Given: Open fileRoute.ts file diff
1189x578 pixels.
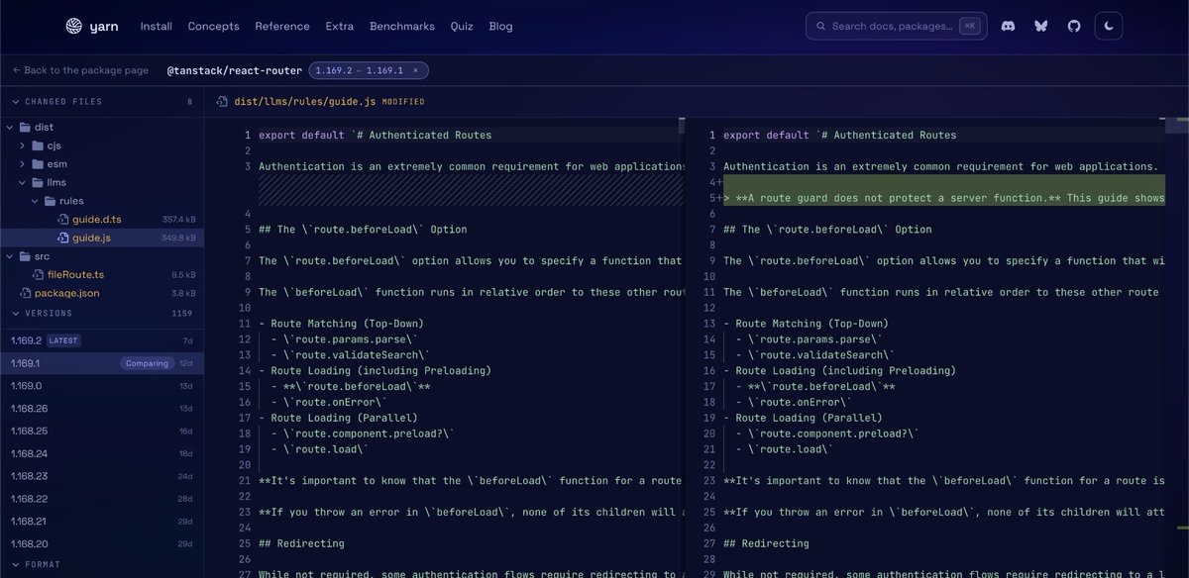Looking at the screenshot, I should click(x=102, y=275).
